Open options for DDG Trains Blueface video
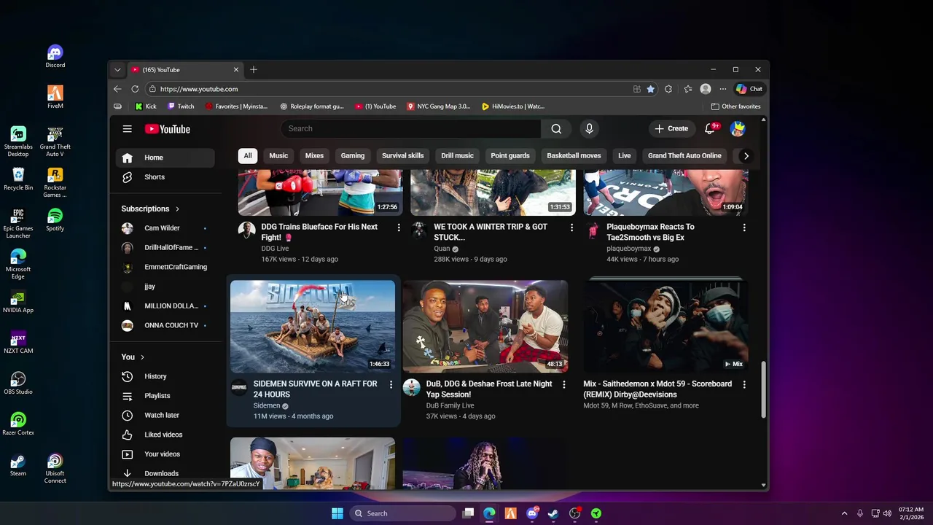 point(399,228)
